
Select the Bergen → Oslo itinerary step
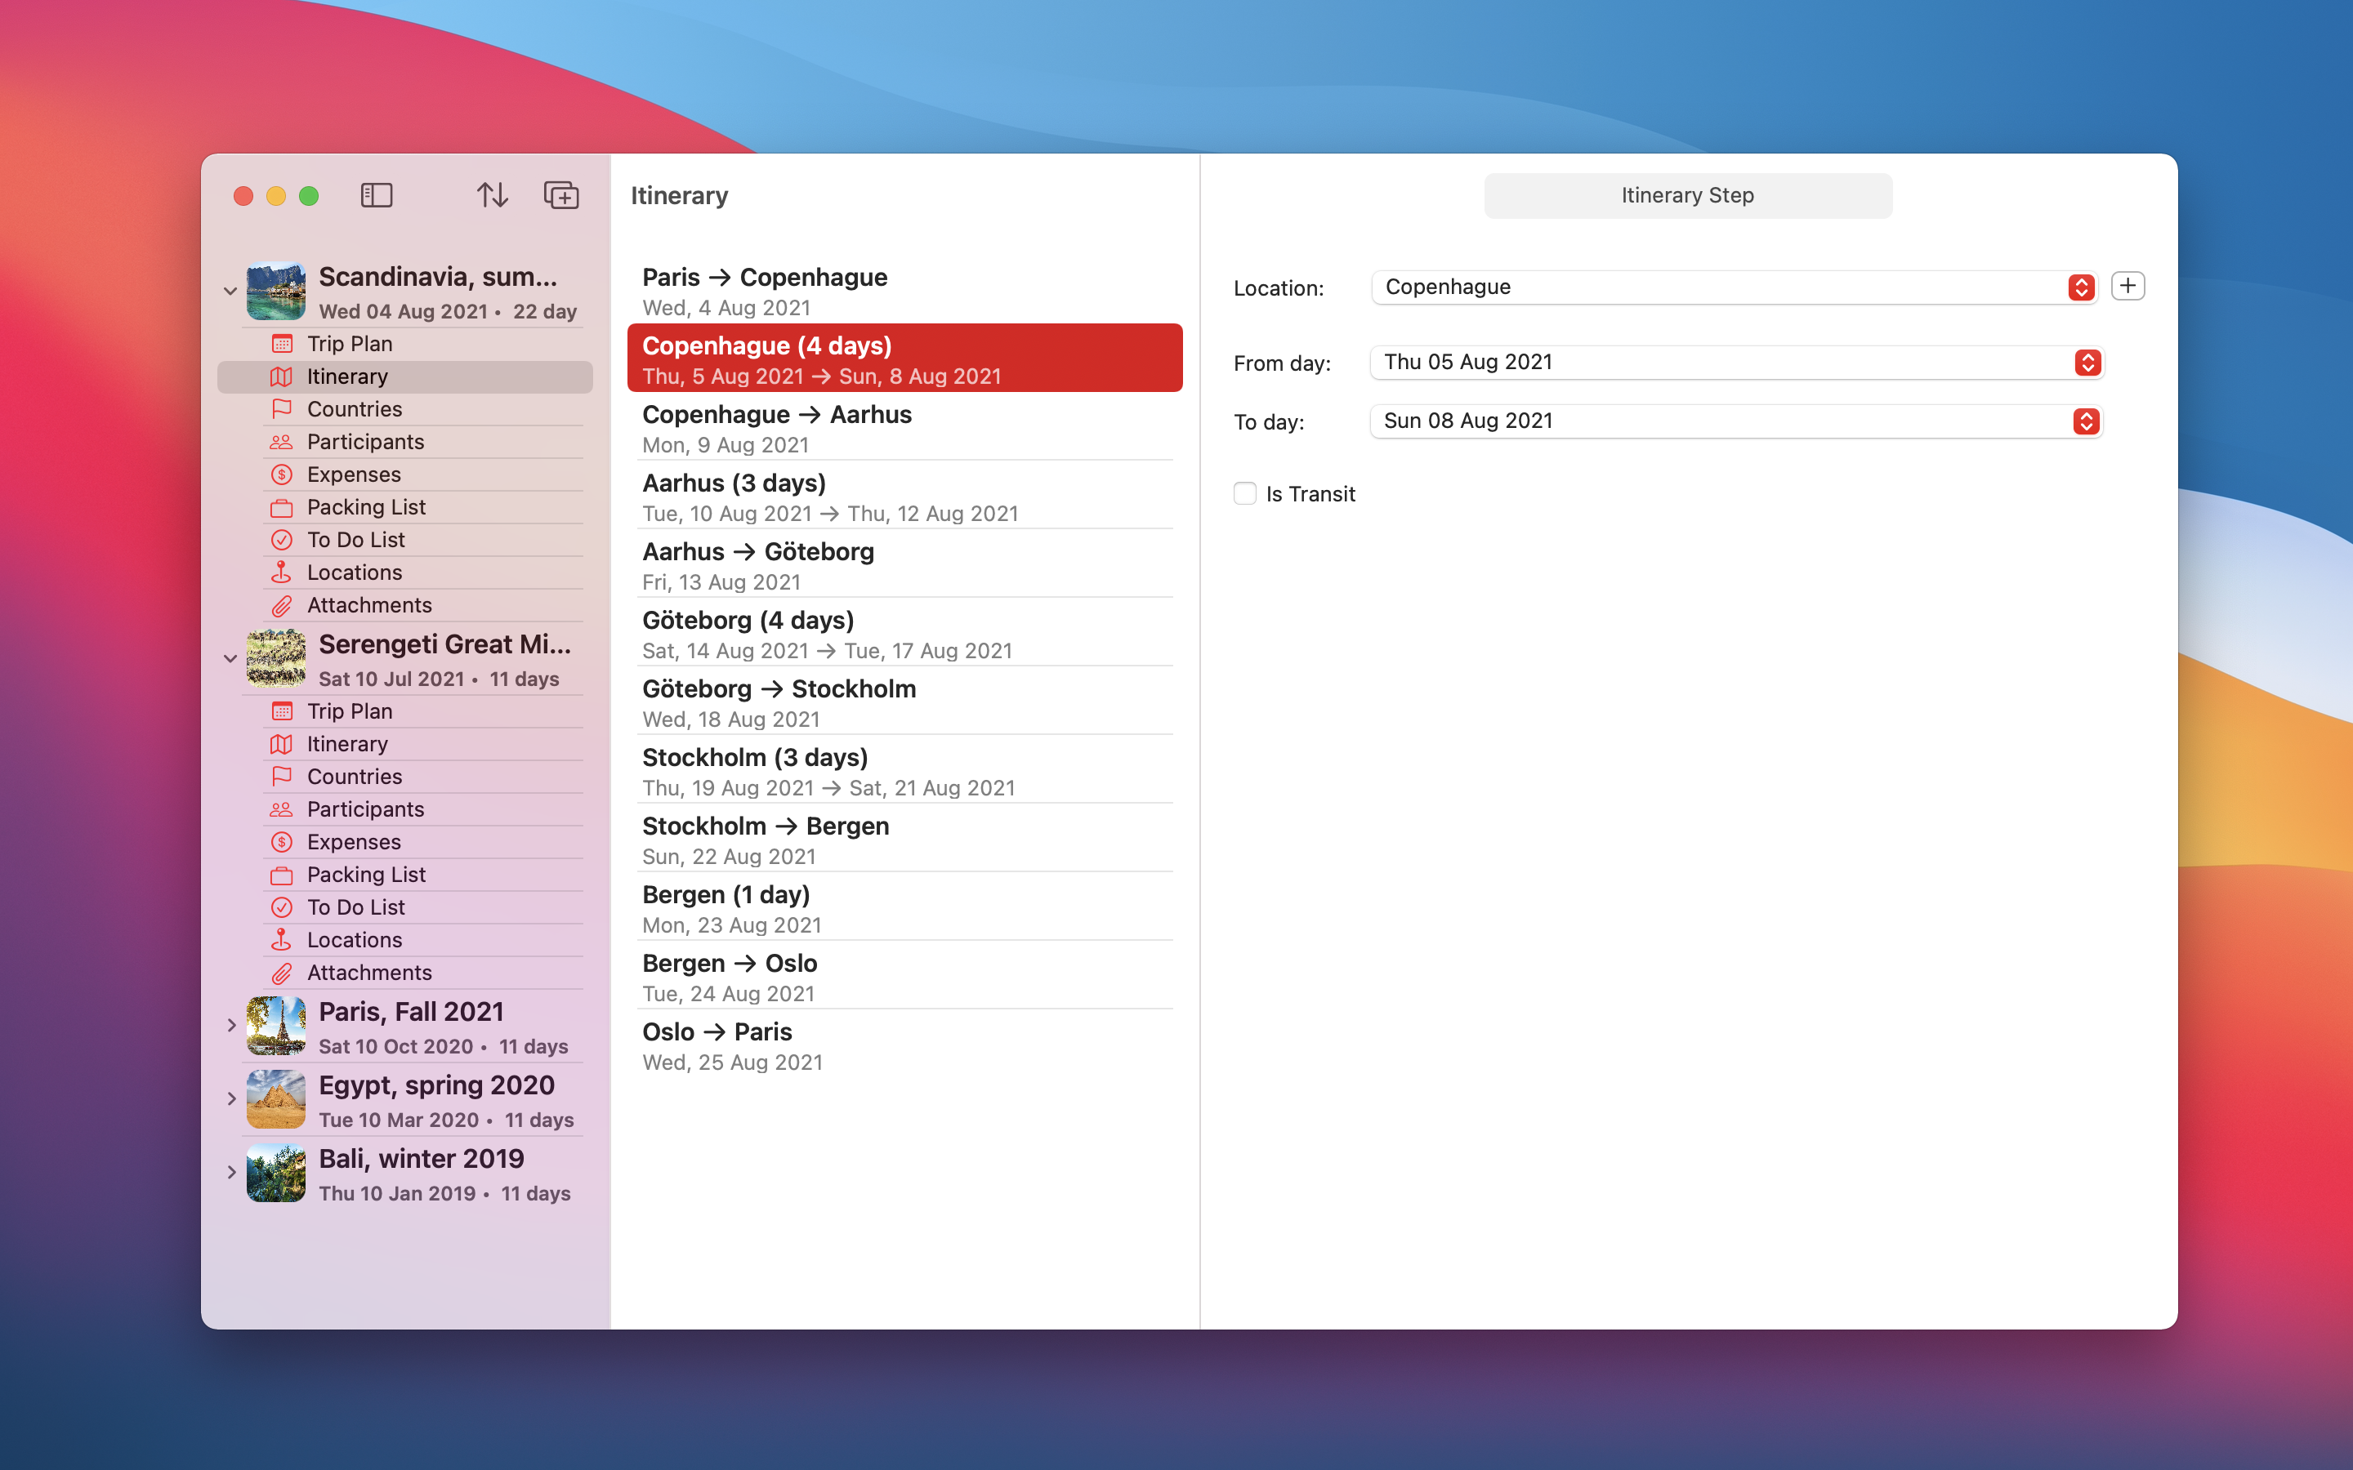click(x=904, y=976)
